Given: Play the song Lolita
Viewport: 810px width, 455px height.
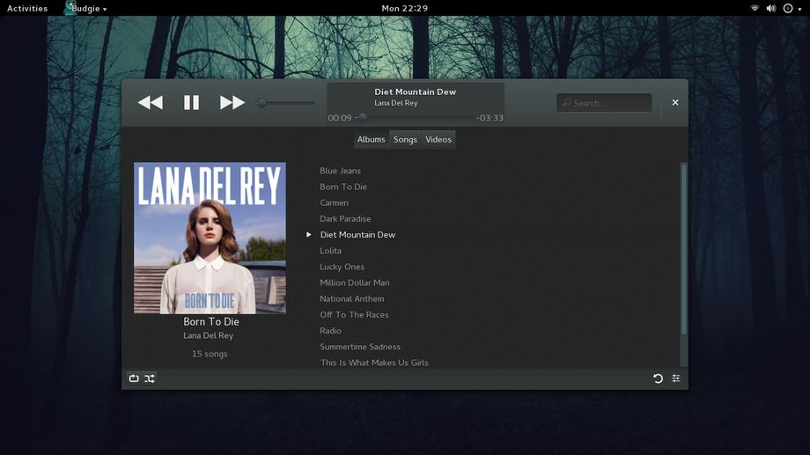Looking at the screenshot, I should tap(330, 251).
